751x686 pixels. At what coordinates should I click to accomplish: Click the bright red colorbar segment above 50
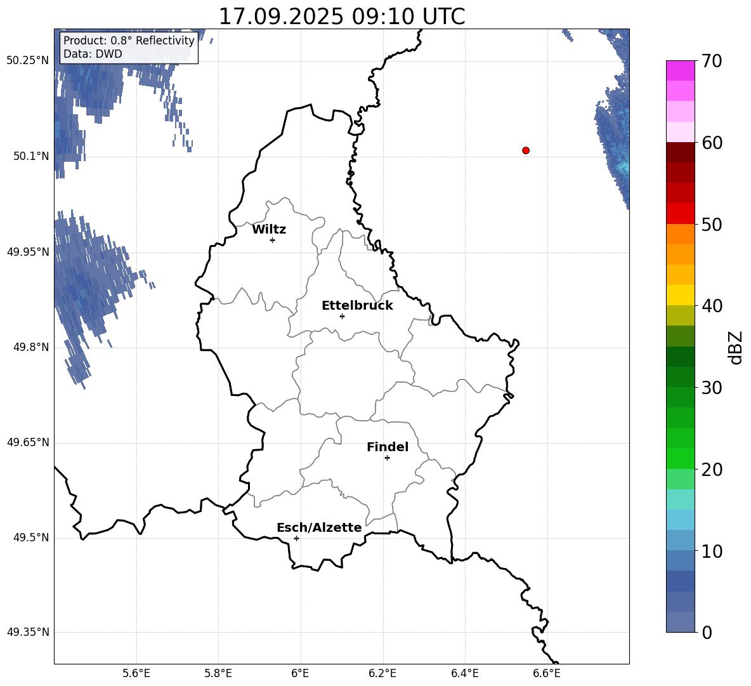[680, 214]
